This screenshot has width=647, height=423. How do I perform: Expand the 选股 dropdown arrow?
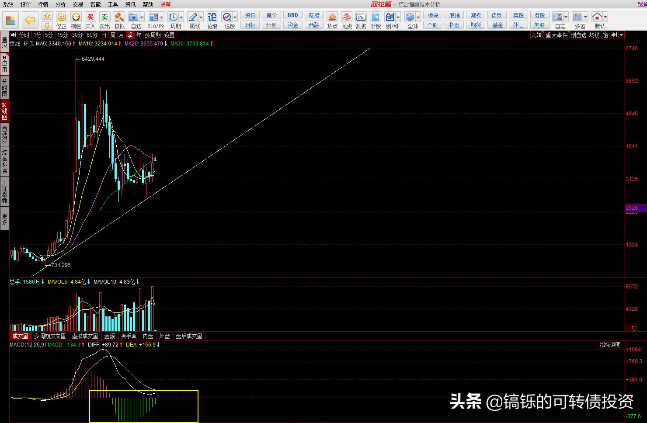click(x=235, y=17)
